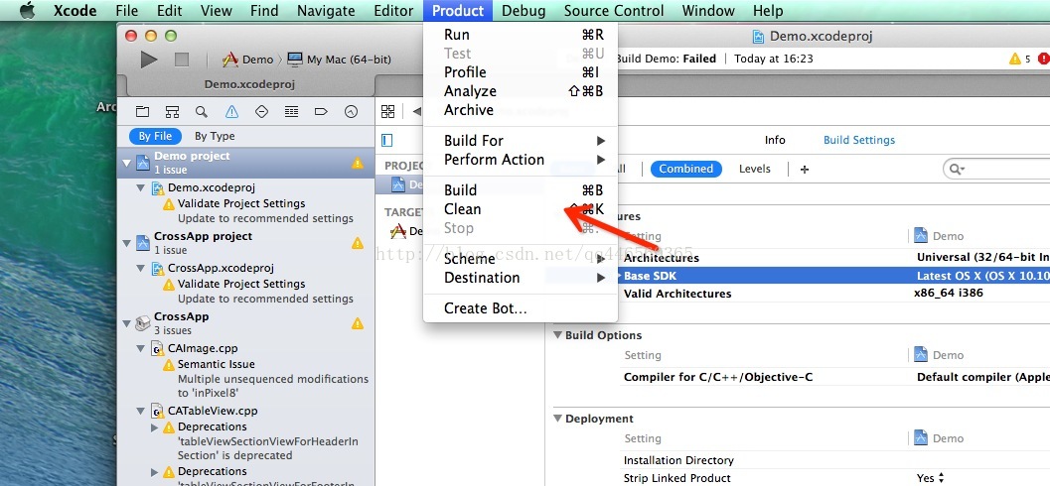Open the Test navigator diamond icon
The height and width of the screenshot is (486, 1050).
262,112
